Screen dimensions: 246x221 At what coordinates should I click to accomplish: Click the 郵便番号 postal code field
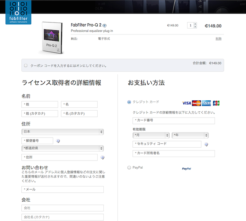point(37,141)
